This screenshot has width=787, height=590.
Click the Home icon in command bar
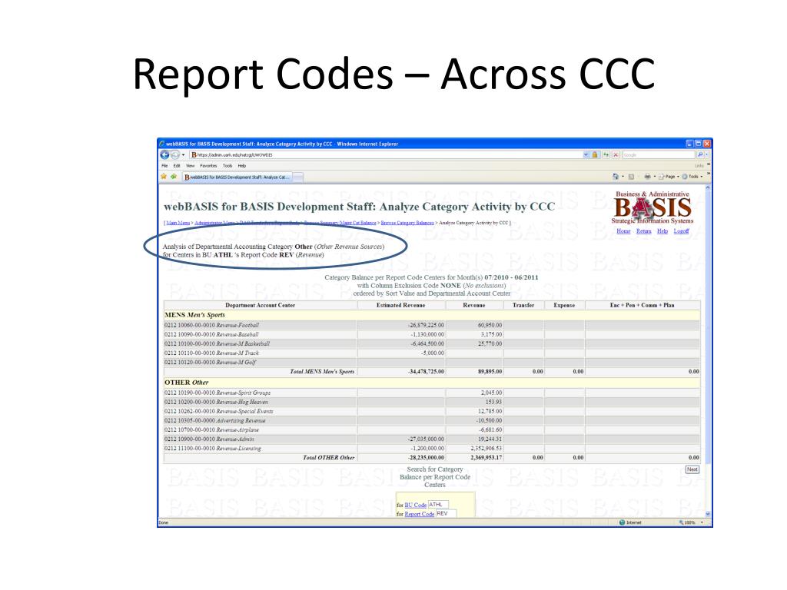tap(616, 177)
